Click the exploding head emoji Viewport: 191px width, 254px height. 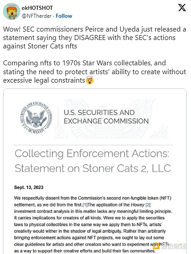coord(89,80)
